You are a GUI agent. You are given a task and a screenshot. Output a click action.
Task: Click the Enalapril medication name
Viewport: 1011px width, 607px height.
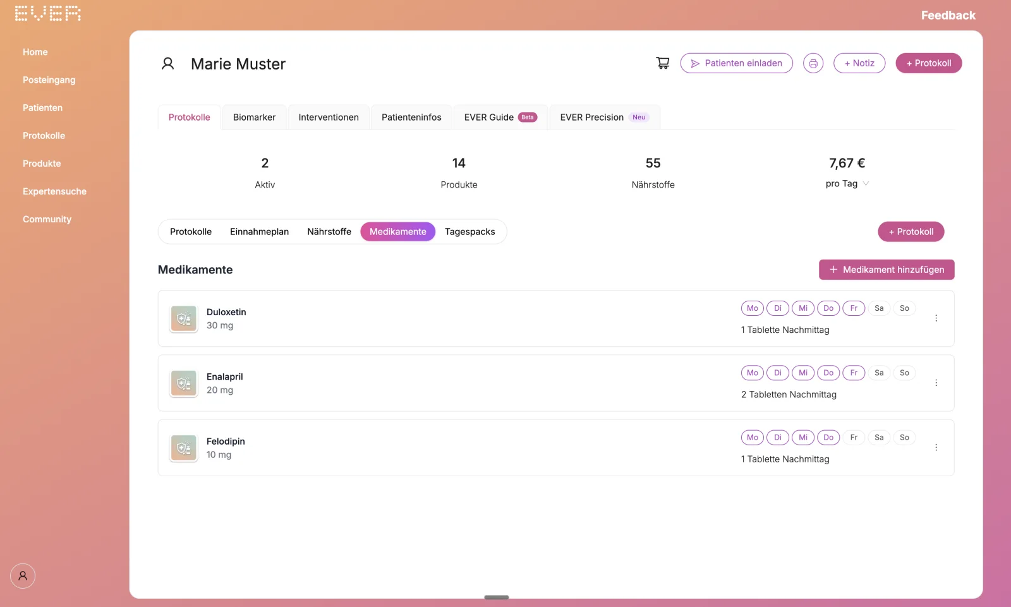[224, 376]
